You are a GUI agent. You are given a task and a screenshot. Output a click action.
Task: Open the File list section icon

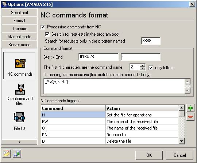[19, 117]
